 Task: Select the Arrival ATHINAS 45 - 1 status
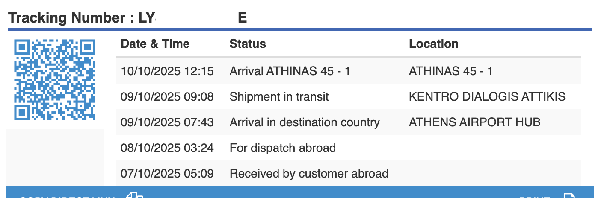pos(290,71)
